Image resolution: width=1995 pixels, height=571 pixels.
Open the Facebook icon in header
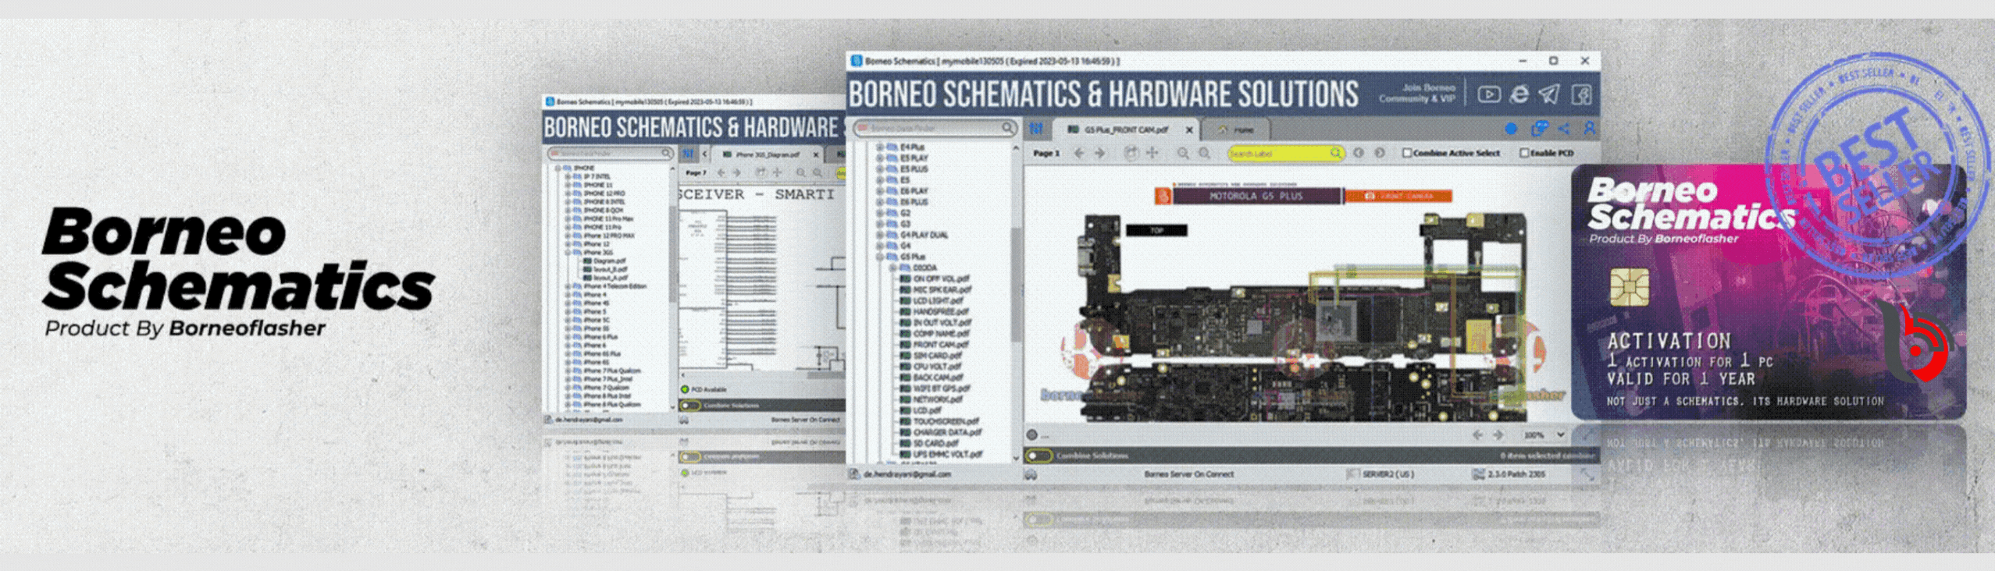pyautogui.click(x=1582, y=94)
